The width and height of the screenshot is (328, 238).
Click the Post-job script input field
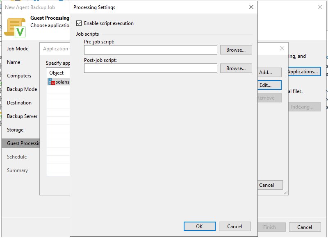(150, 68)
